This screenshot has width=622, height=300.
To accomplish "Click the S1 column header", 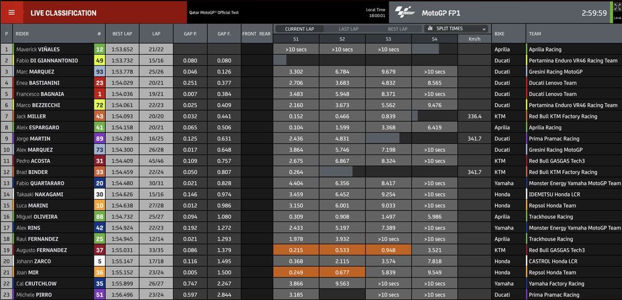I will pyautogui.click(x=296, y=39).
